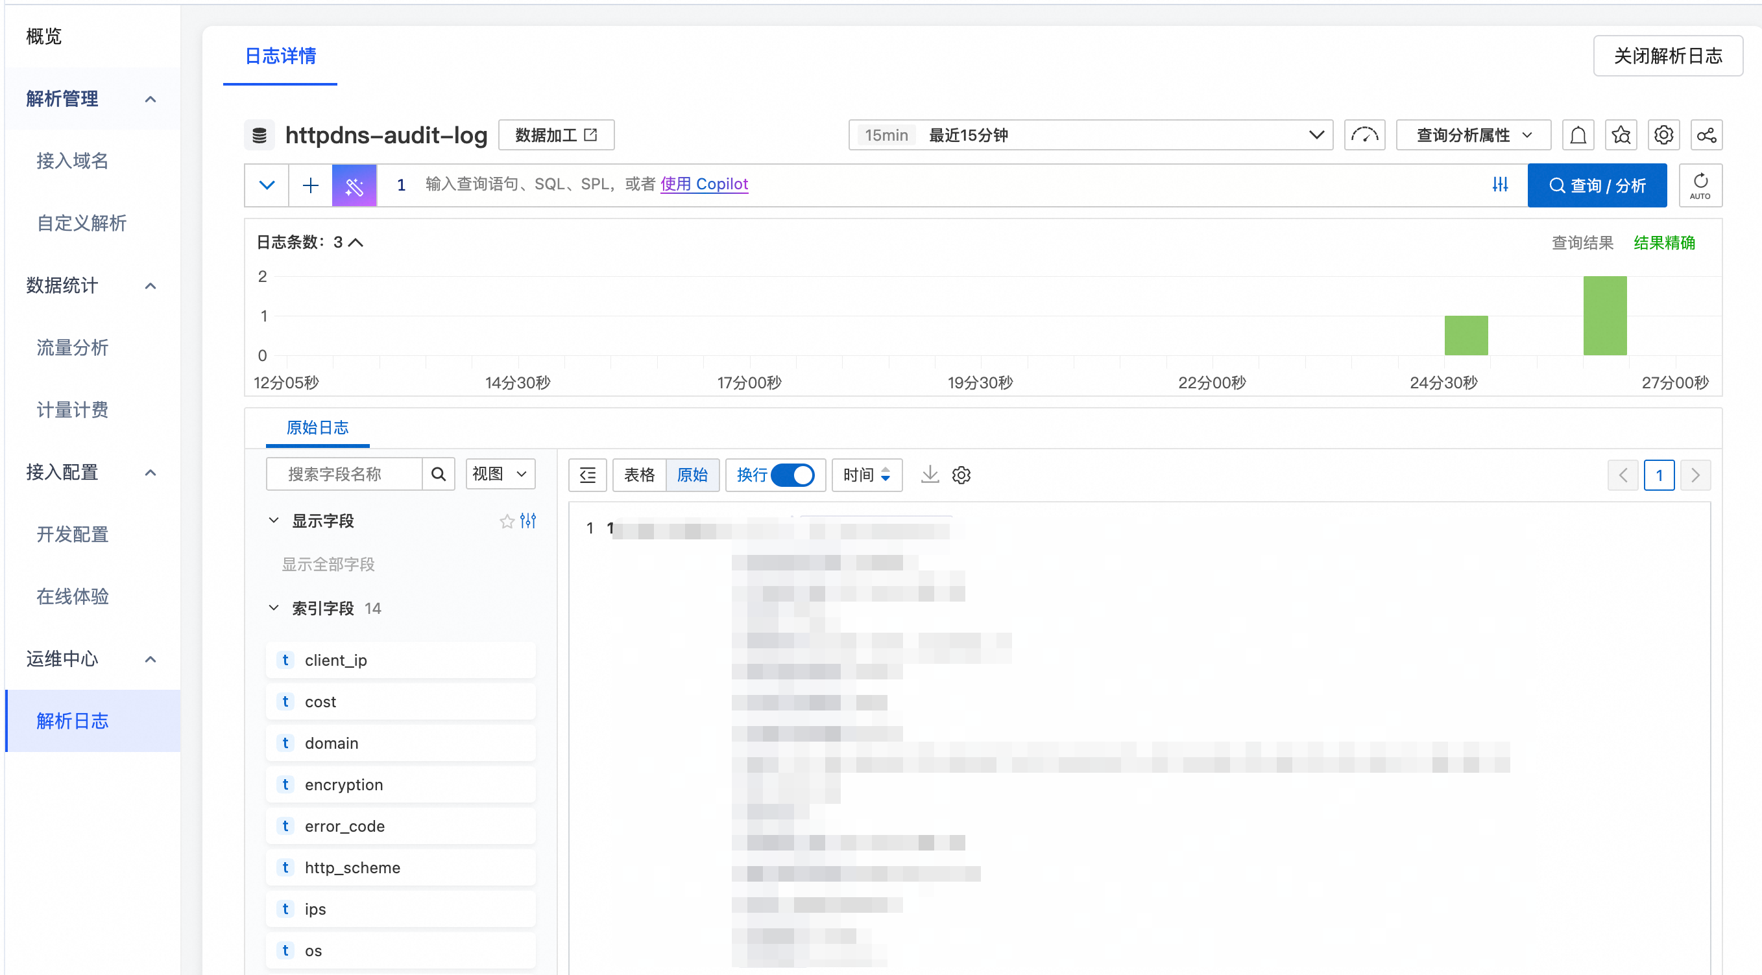Click the alert bell icon
Viewport: 1762px width, 975px height.
click(1577, 135)
